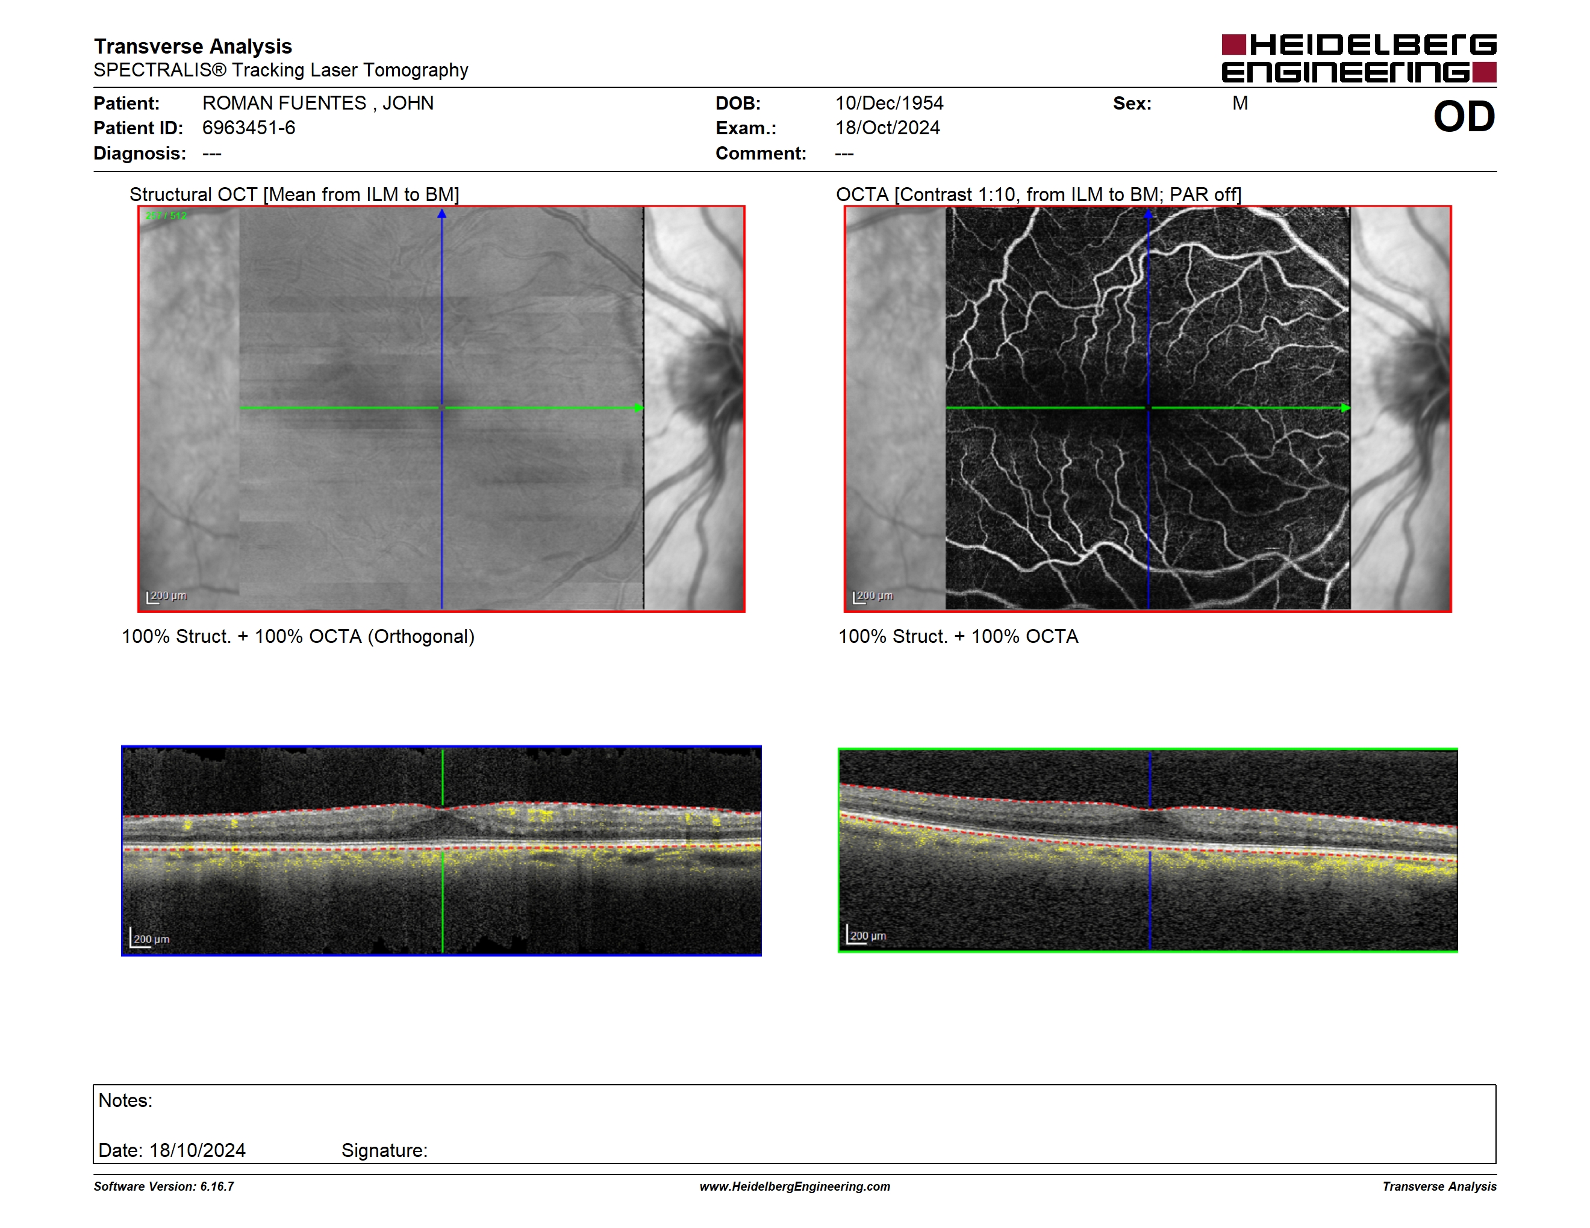The image size is (1590, 1228).
Task: Click the green frame counter in Structural OCT
Action: coord(166,216)
